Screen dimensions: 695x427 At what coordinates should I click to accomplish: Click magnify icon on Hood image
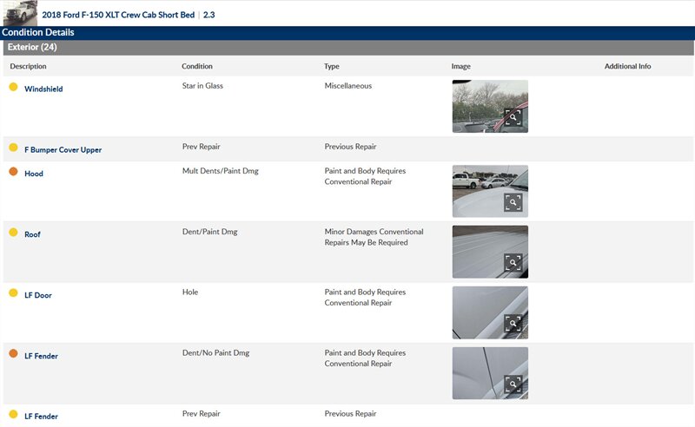(x=513, y=202)
